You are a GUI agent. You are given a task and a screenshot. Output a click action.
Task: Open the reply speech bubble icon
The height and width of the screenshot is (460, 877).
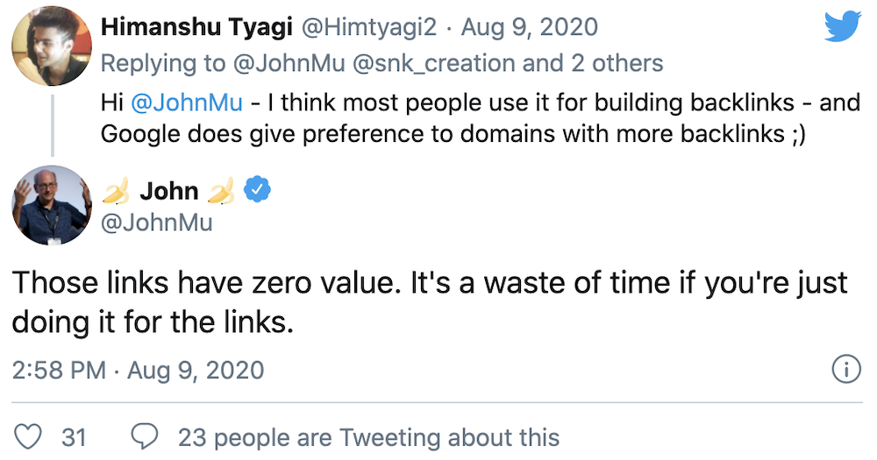[144, 436]
